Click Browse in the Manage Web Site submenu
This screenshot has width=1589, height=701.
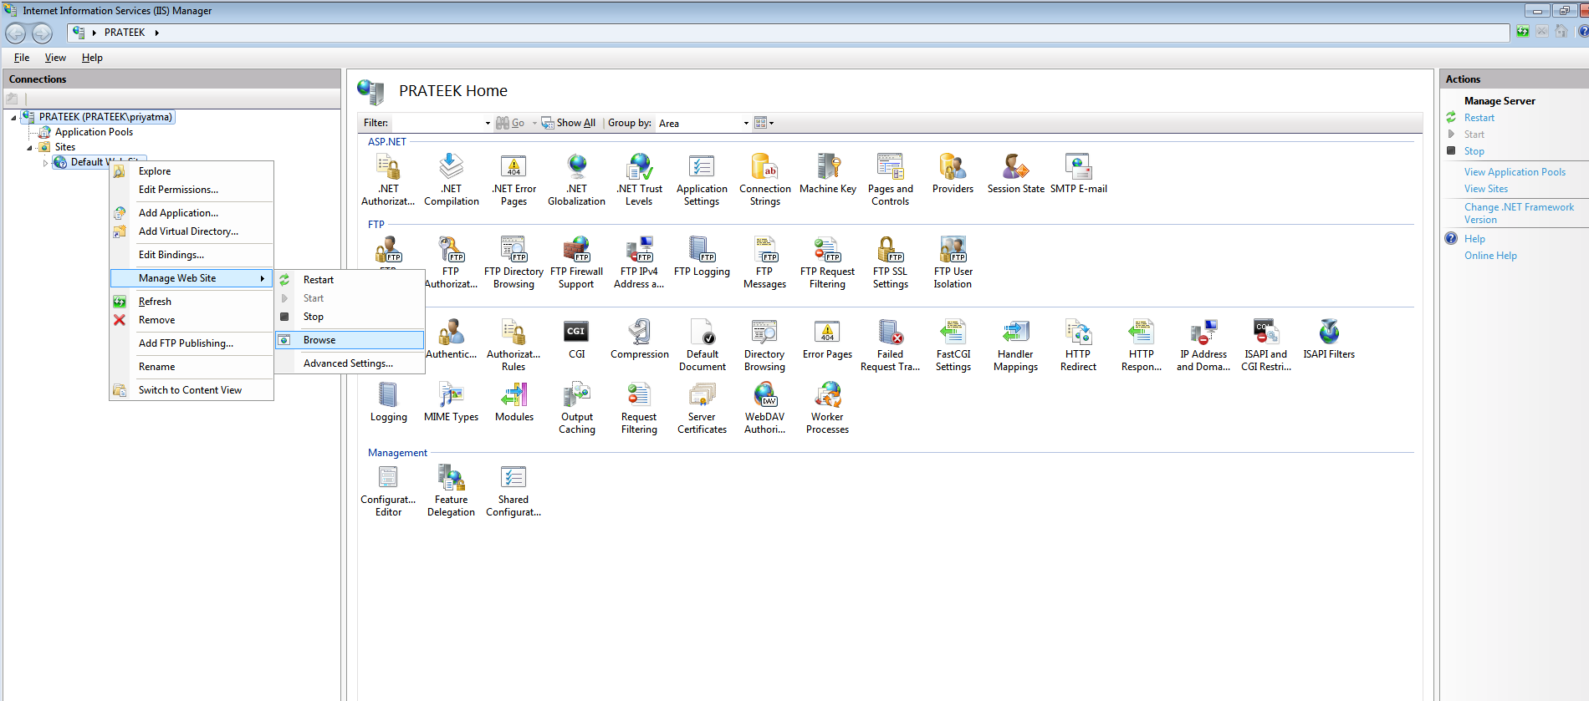point(350,340)
